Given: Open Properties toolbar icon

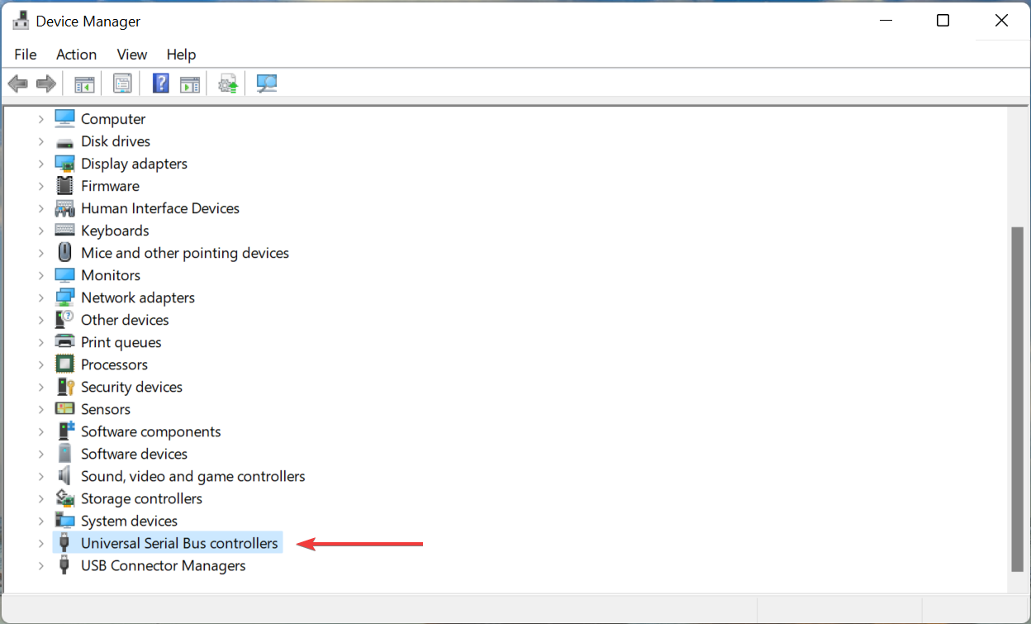Looking at the screenshot, I should coord(122,83).
